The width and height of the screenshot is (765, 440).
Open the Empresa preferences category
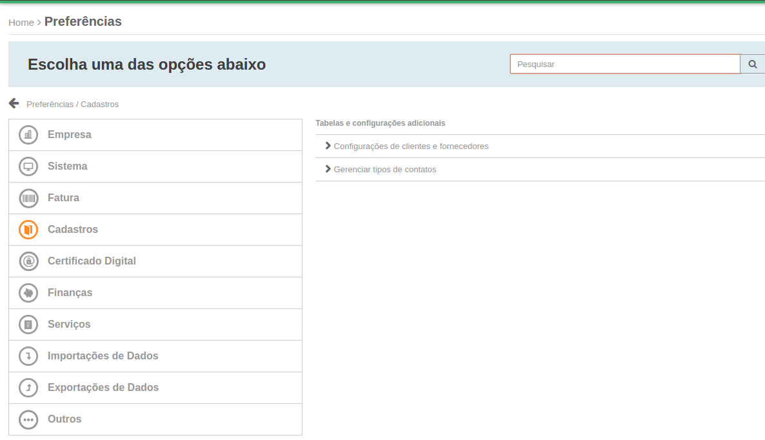coord(155,135)
